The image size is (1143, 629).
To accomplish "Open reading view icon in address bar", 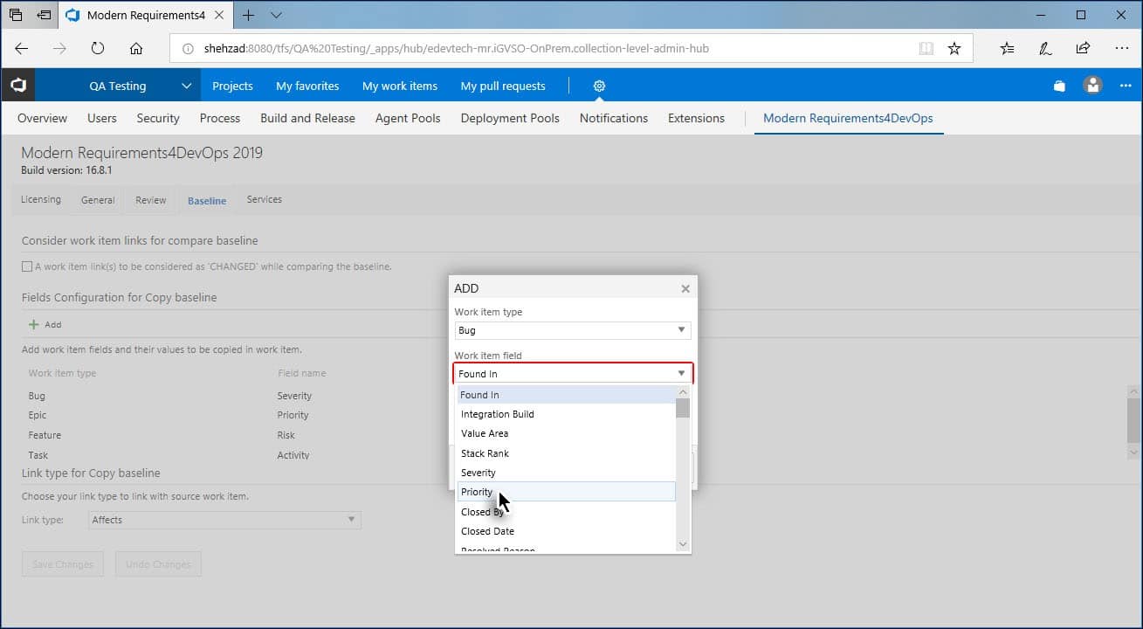I will 926,49.
